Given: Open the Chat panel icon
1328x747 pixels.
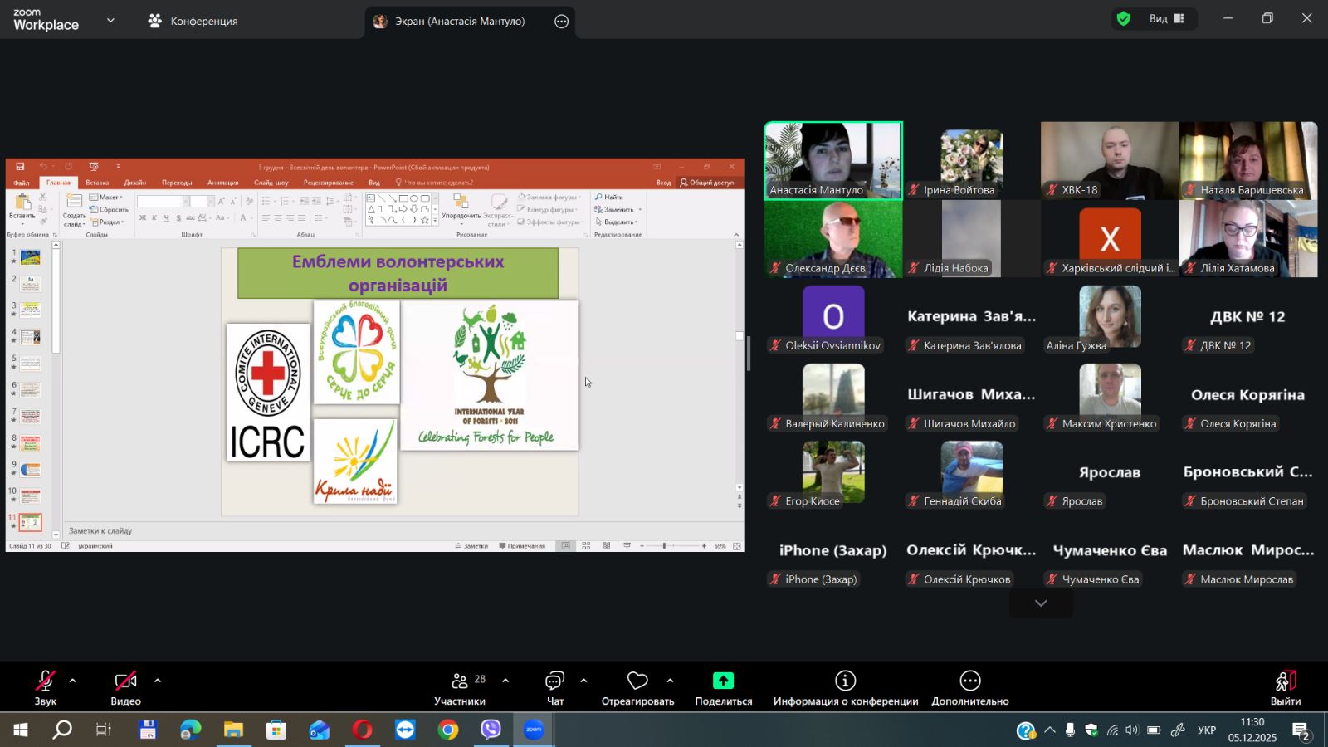Looking at the screenshot, I should point(554,681).
